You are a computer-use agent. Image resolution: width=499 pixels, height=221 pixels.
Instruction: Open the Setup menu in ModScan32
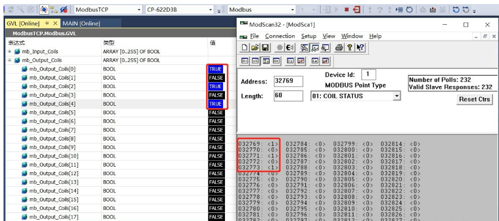309,36
